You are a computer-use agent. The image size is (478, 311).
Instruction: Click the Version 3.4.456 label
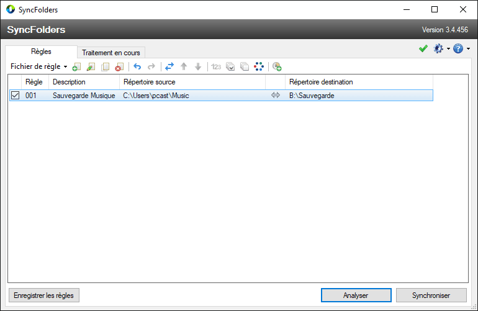tap(444, 30)
